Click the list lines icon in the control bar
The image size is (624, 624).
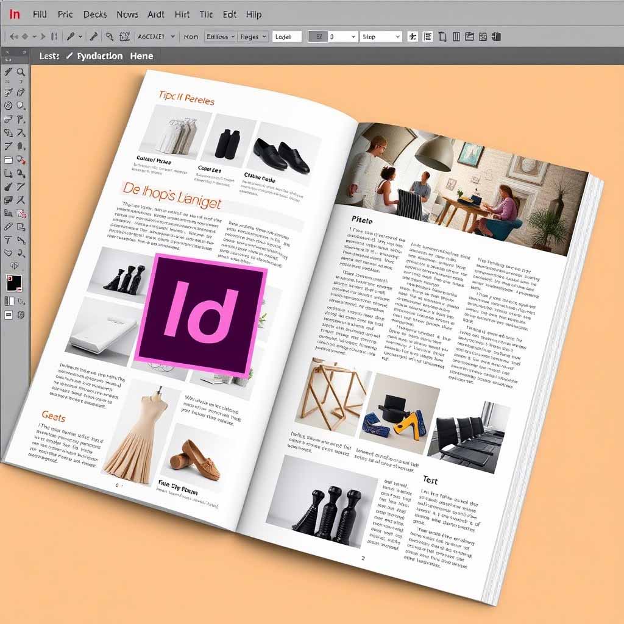[x=428, y=37]
